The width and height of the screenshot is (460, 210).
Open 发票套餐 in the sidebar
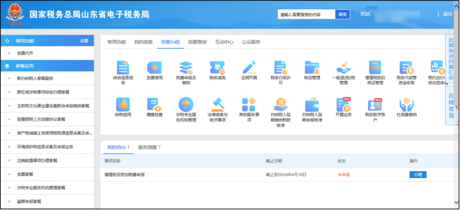pos(25,174)
